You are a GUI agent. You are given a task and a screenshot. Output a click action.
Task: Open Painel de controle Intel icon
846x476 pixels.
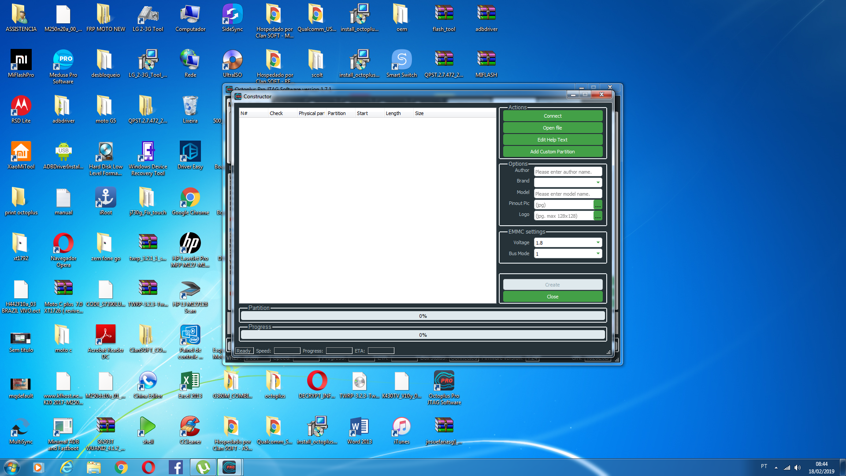coord(190,342)
